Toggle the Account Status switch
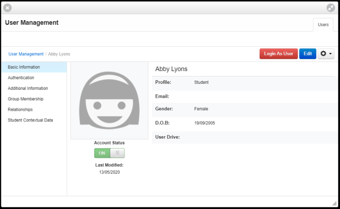Image resolution: width=340 pixels, height=209 pixels. click(109, 153)
